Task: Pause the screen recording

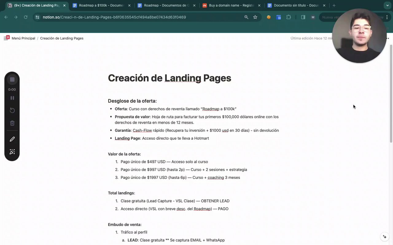Action: tap(12, 98)
